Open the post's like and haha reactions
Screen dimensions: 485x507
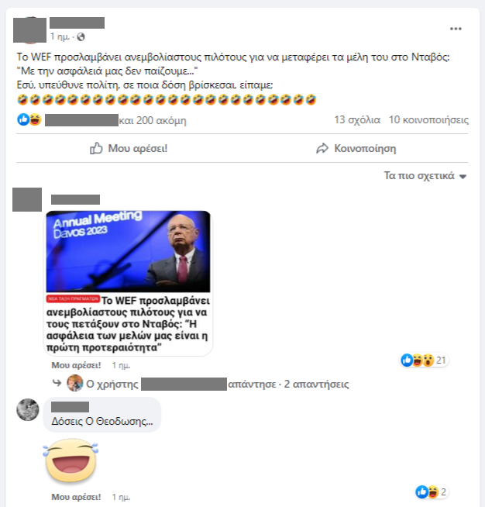[29, 119]
